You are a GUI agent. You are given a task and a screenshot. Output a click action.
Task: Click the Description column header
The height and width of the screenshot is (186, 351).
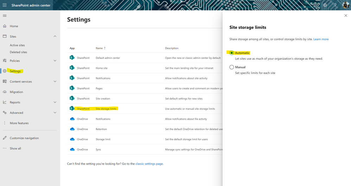point(172,48)
